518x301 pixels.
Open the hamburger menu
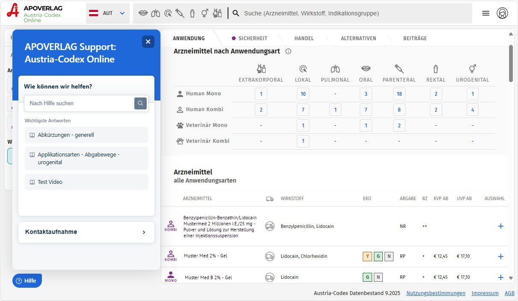[485, 13]
